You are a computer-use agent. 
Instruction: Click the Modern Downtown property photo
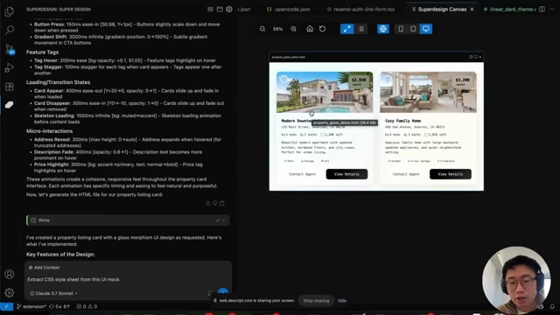(325, 92)
